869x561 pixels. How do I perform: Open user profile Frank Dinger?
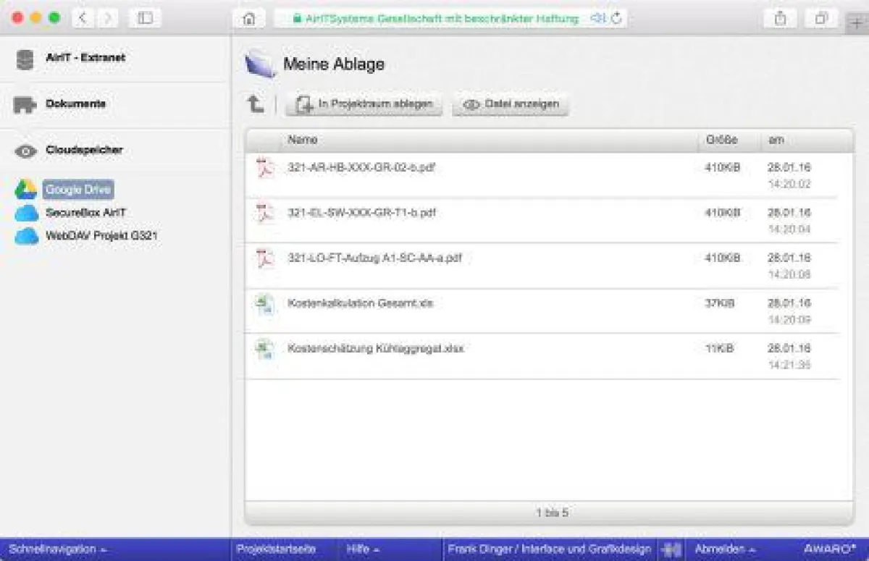tap(550, 549)
